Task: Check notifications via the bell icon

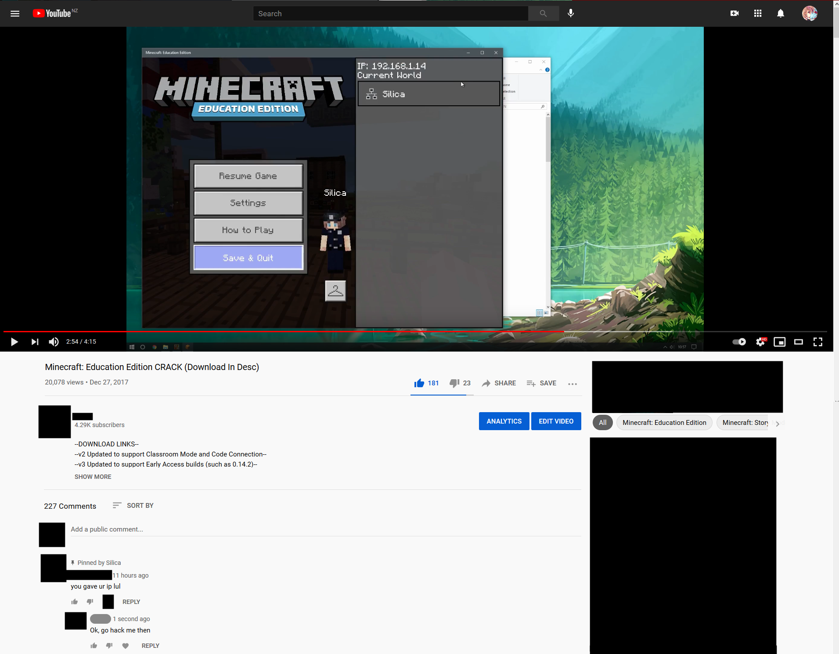Action: pos(780,14)
